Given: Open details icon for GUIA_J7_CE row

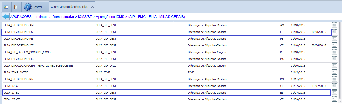Looking at the screenshot, I should click(x=334, y=86).
